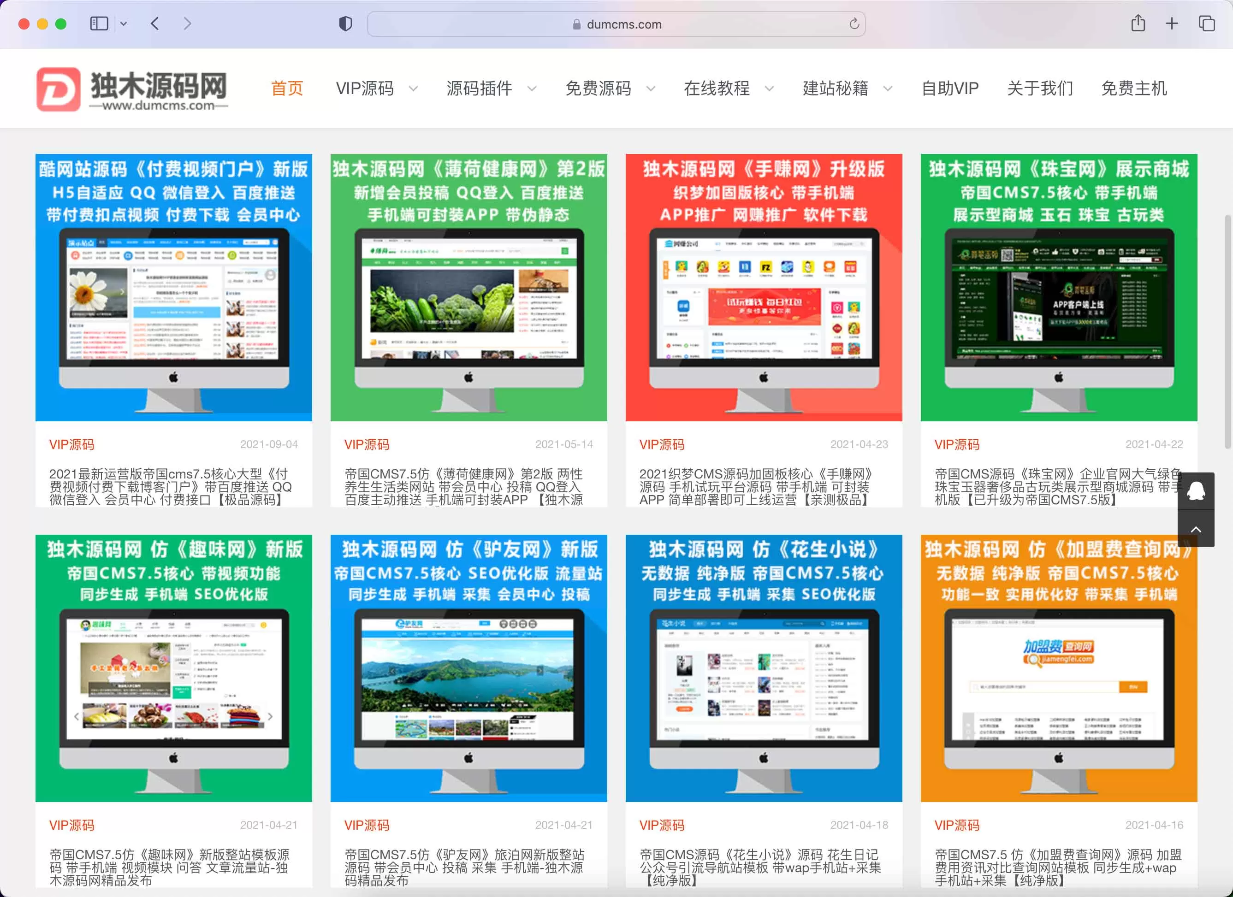Click the dumcms.com address bar
The image size is (1233, 897).
(x=616, y=24)
